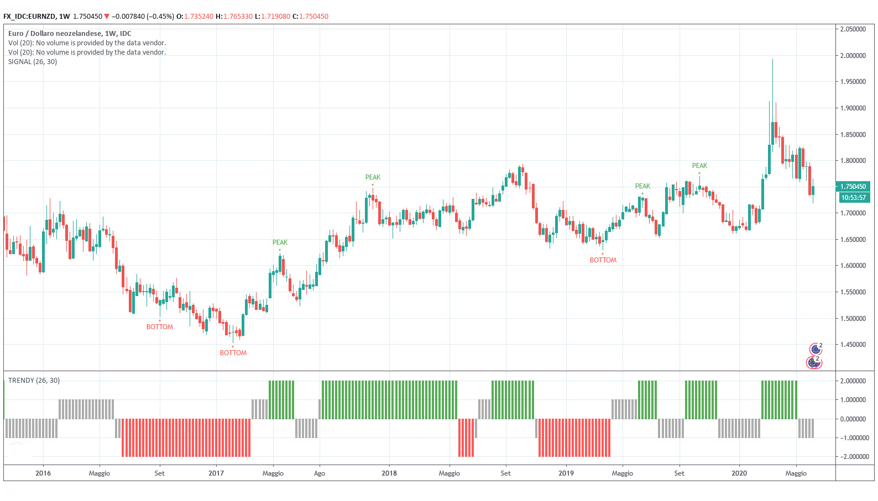Select the open value 1.735240

(198, 17)
